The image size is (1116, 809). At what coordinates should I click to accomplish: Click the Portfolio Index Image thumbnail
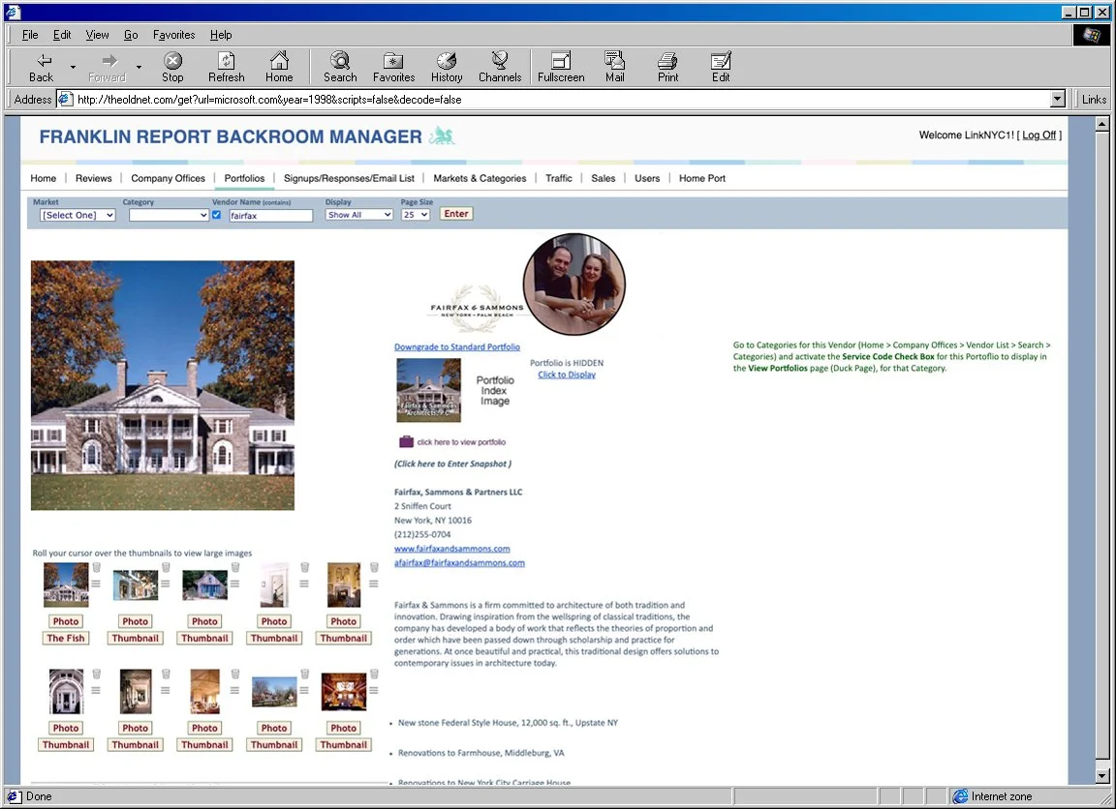[x=428, y=390]
